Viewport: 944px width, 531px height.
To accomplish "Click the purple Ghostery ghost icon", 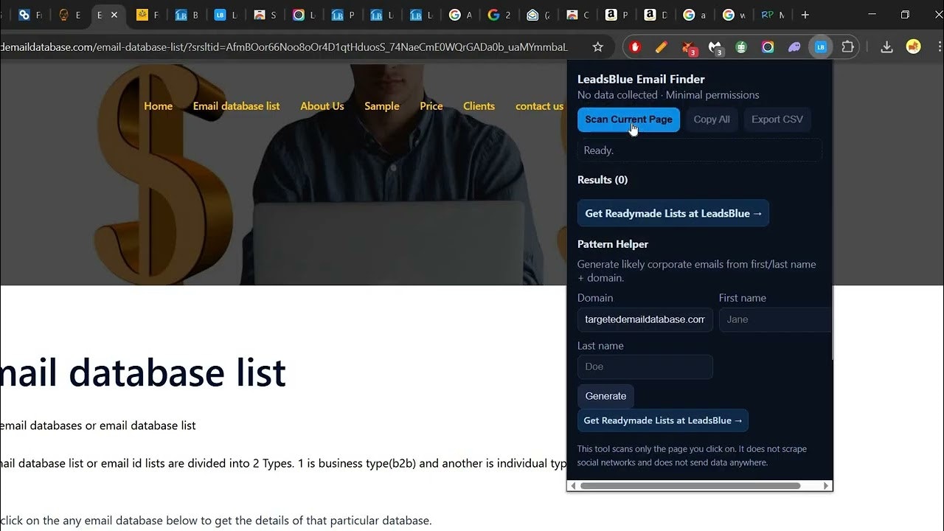I will click(x=794, y=46).
